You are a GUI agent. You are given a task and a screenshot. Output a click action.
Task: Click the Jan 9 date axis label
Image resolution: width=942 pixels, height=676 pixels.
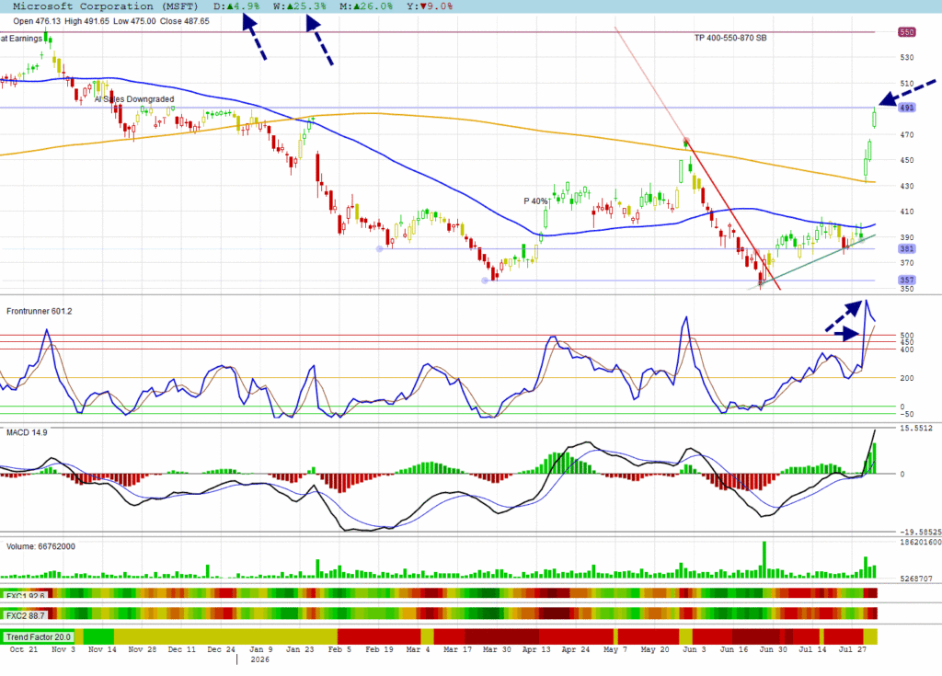click(x=260, y=649)
